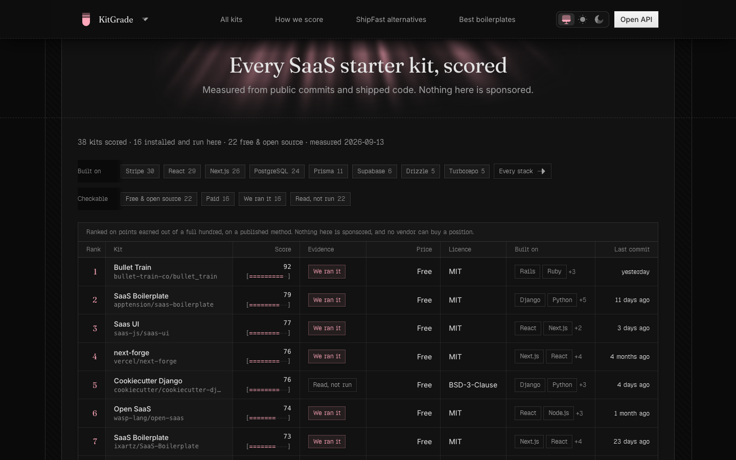Toggle the Stripe 30 stack filter
This screenshot has width=736, height=460.
(x=140, y=171)
